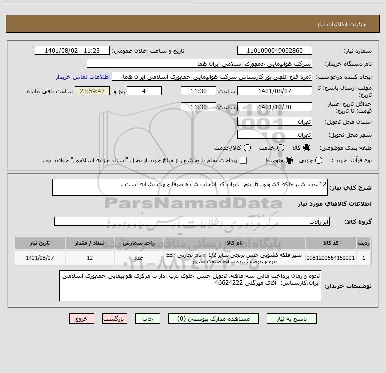Screen dimensions: 386x373
Task: Choose the متوسط purchase type
Action: point(289,161)
